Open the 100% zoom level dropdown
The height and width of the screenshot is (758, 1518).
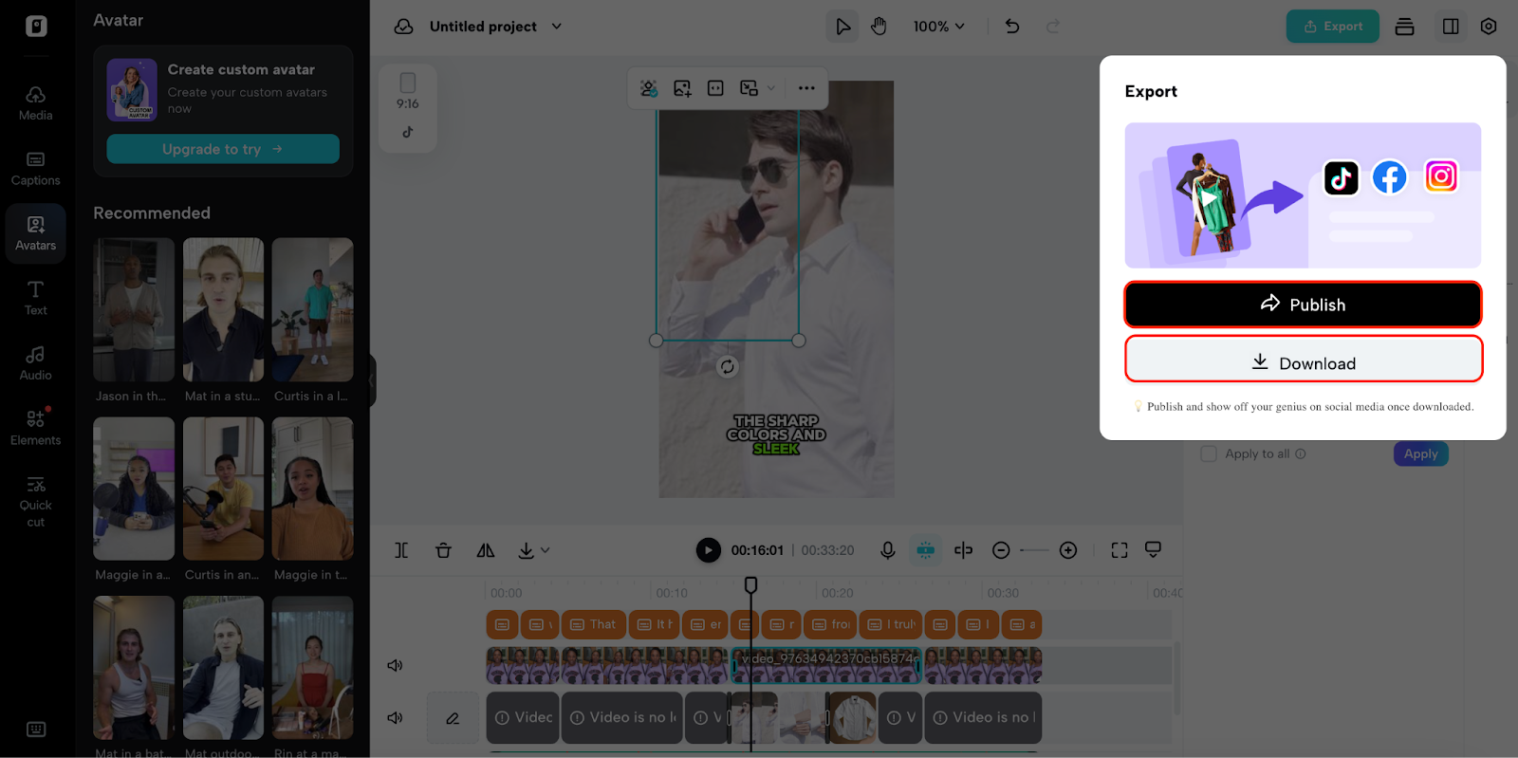939,27
